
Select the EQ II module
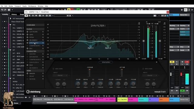[31, 65]
